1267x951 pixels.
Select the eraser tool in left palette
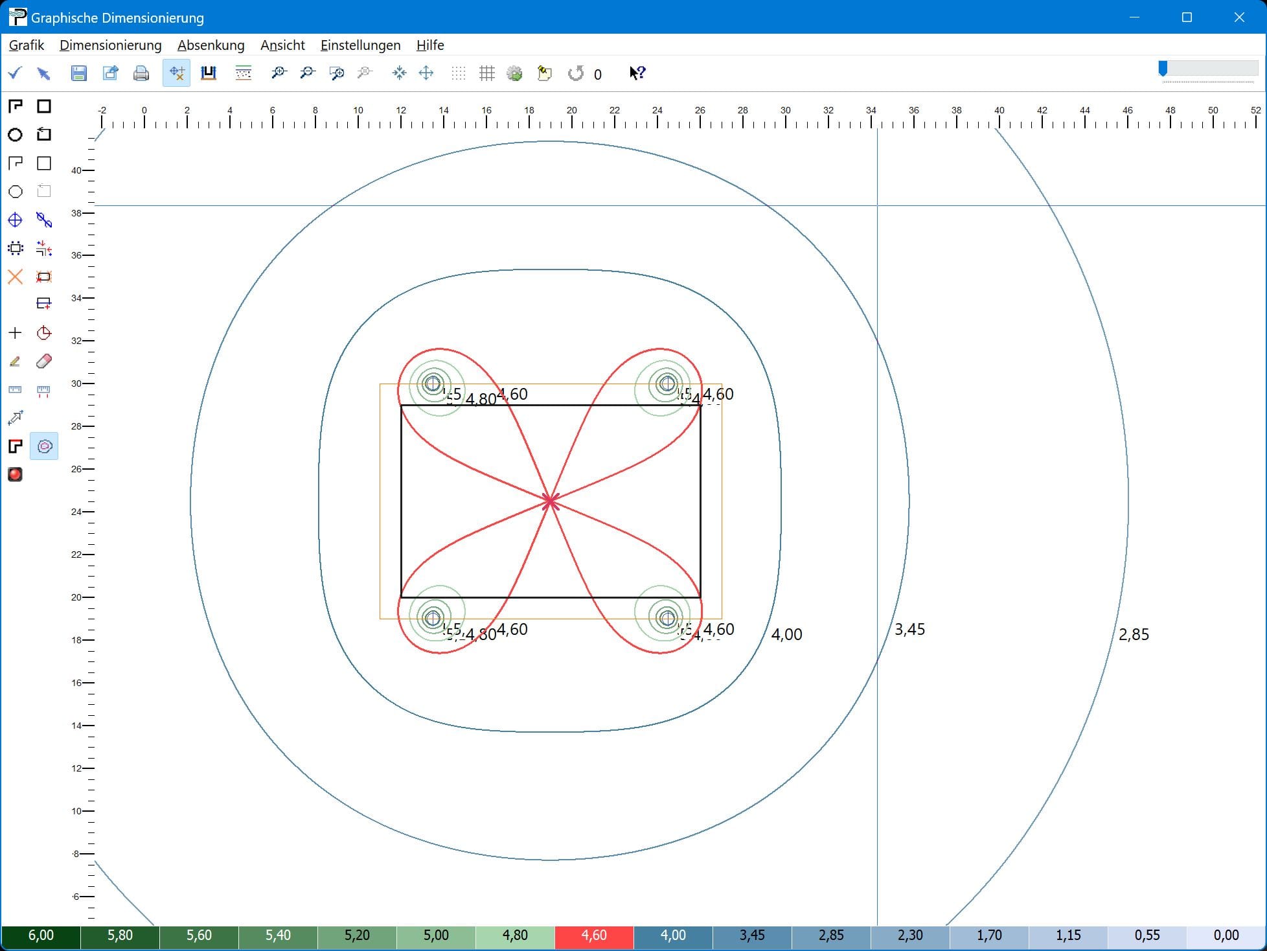point(44,361)
